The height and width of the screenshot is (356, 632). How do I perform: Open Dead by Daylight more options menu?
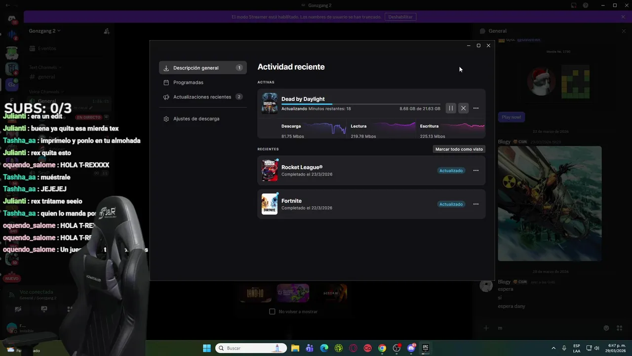click(x=476, y=108)
